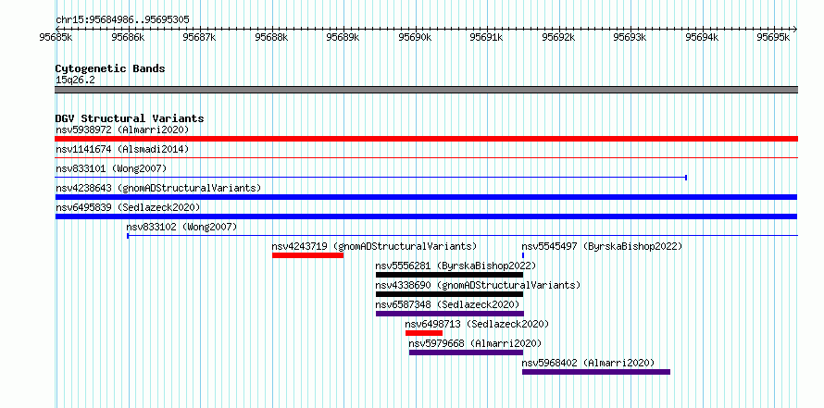Viewport: 824px width, 408px height.
Task: Click the thin blue nsv833101 variant line
Action: pos(371,178)
